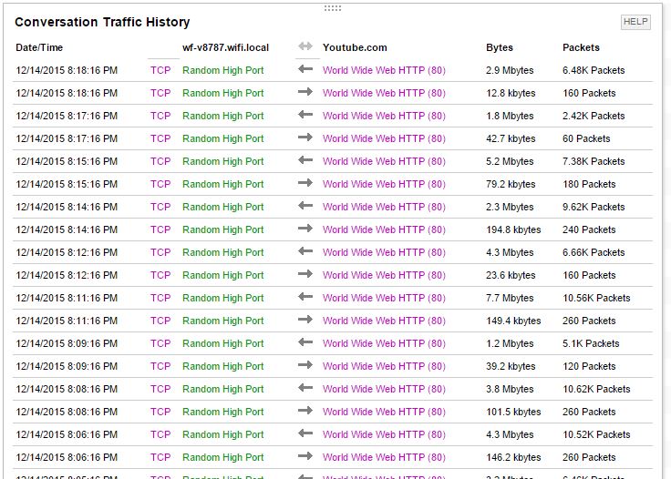Click right arrow icon in 149.4 kbytes row
The height and width of the screenshot is (479, 671).
point(305,320)
